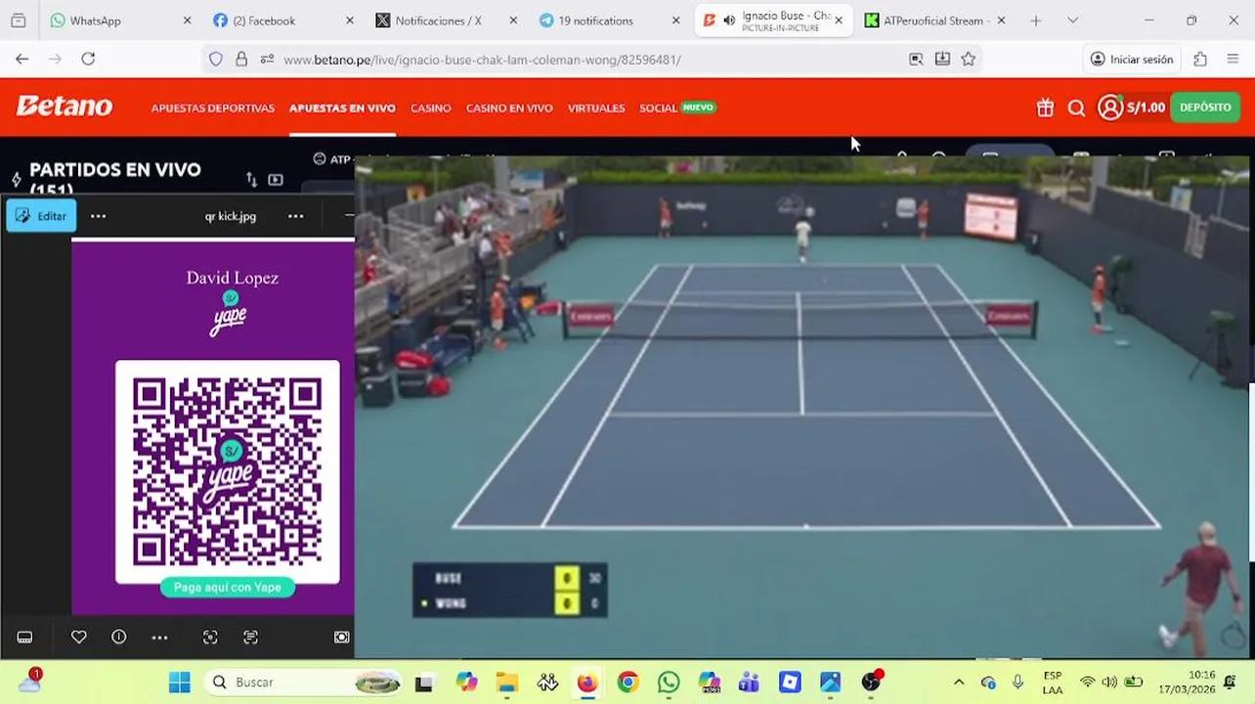
Task: Go back to the previous page
Action: pyautogui.click(x=22, y=59)
